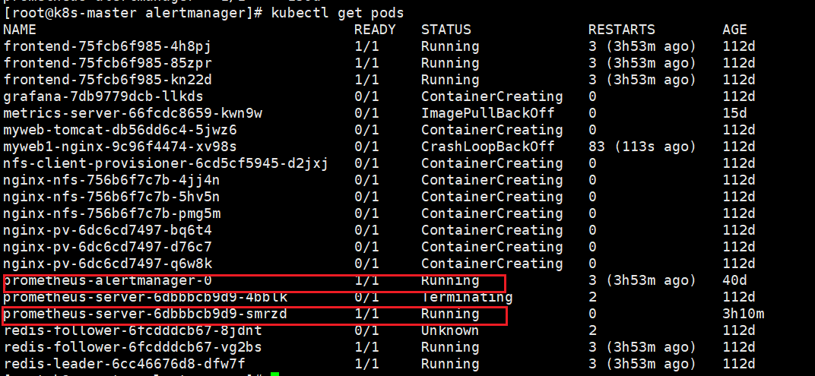Screen dimensions: 815x376
Task: Click the nfs-client-provisioner-6cd5cf5945-d2jxj pod name
Action: (166, 163)
